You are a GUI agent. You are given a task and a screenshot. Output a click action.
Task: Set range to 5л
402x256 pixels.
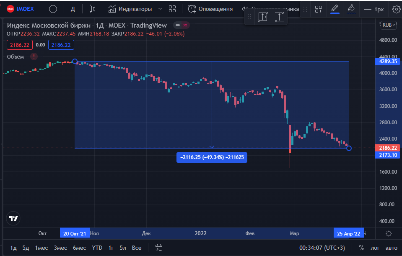(123, 248)
